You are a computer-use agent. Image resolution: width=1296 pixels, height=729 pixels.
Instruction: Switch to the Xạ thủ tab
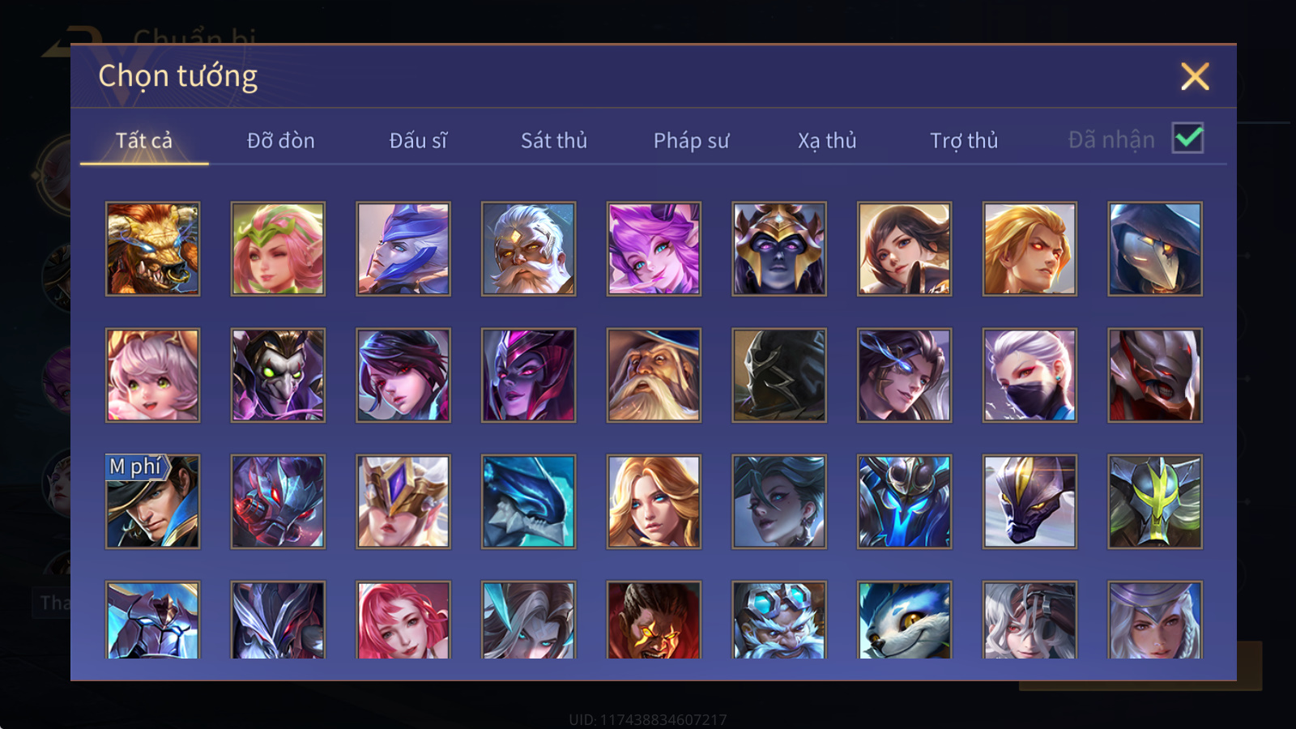[x=827, y=141]
